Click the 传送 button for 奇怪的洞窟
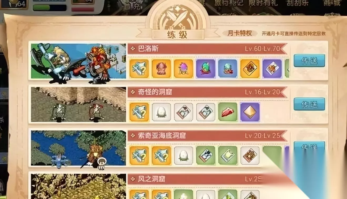The image size is (347, 199). [x=309, y=104]
